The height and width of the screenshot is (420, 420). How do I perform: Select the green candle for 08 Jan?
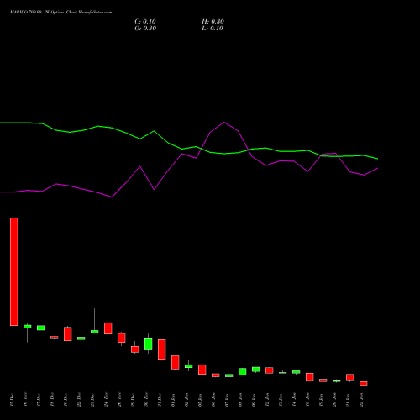pos(243,371)
